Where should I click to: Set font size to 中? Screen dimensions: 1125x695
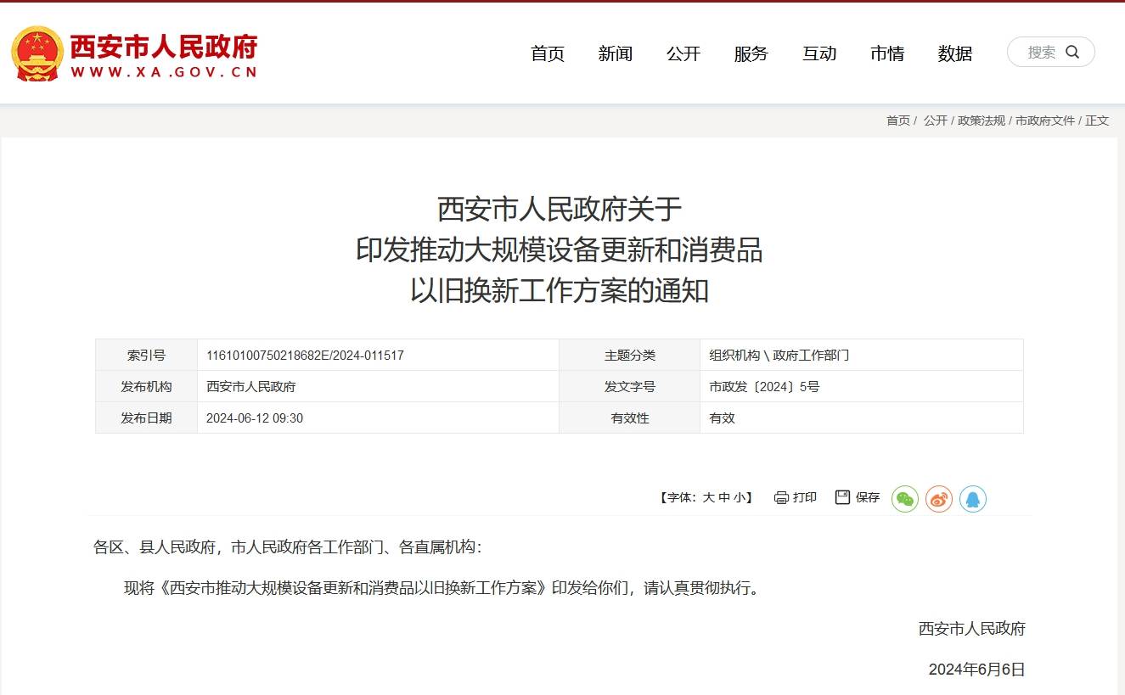tap(724, 498)
